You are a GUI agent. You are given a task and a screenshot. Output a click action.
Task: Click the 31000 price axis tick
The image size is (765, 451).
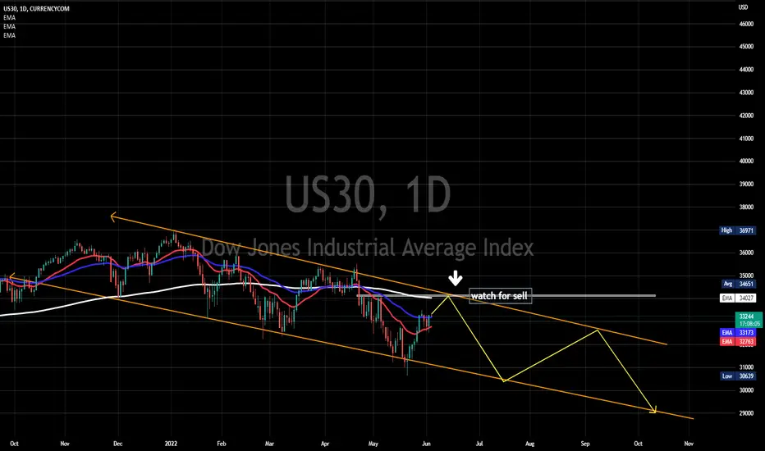pyautogui.click(x=746, y=367)
